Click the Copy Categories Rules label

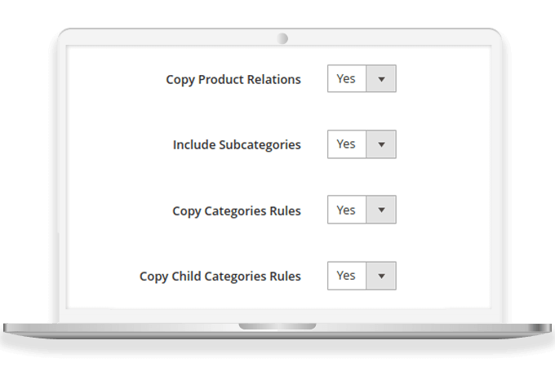(x=237, y=210)
